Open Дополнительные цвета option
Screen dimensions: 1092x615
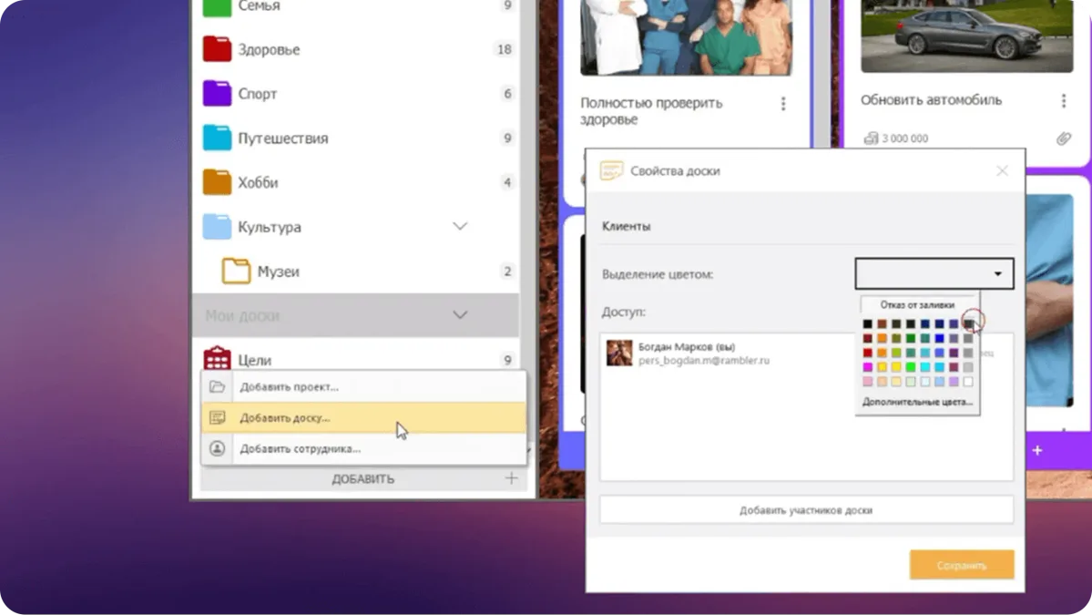tap(917, 402)
